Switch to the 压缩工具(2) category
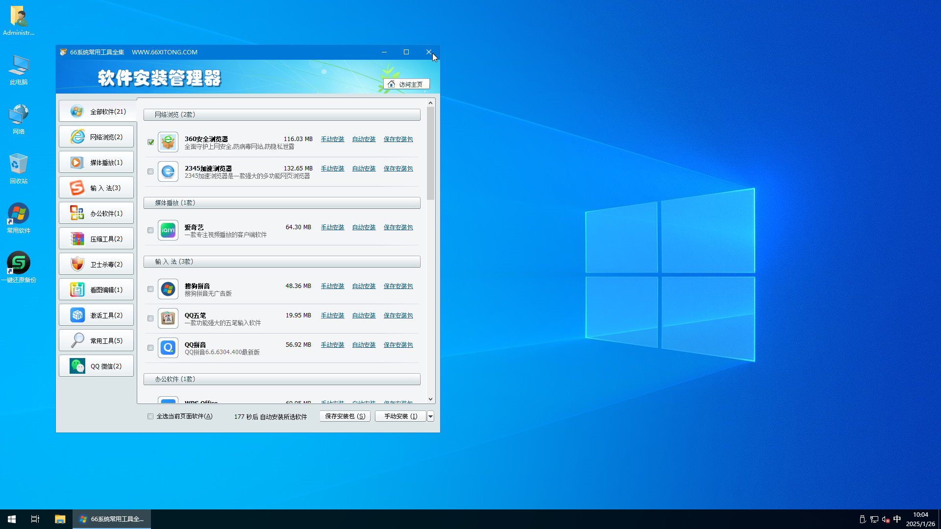The height and width of the screenshot is (529, 941). [x=96, y=239]
